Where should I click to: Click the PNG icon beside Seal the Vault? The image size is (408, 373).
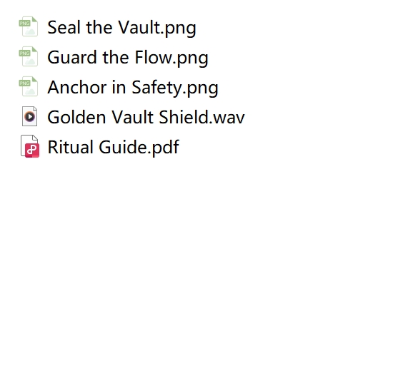click(29, 26)
